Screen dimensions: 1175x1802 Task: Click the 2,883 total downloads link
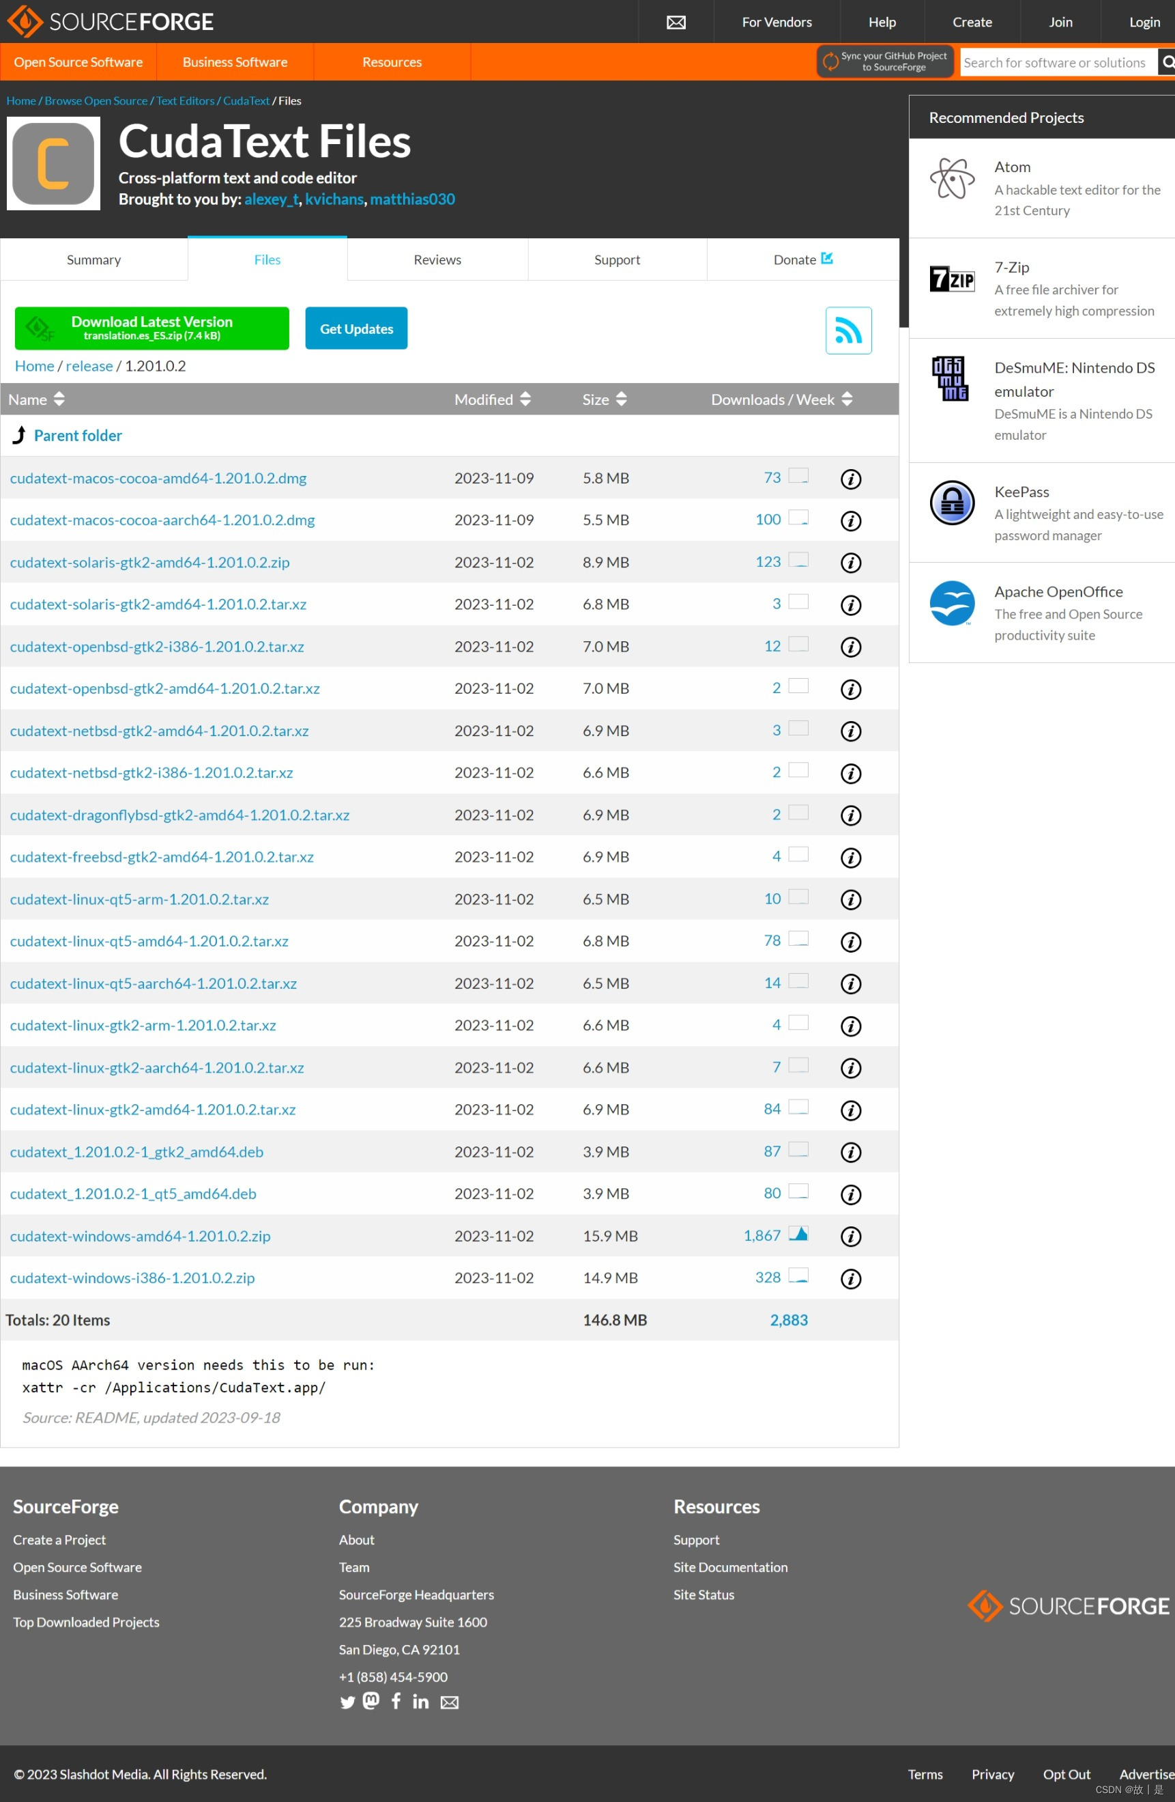pos(788,1320)
